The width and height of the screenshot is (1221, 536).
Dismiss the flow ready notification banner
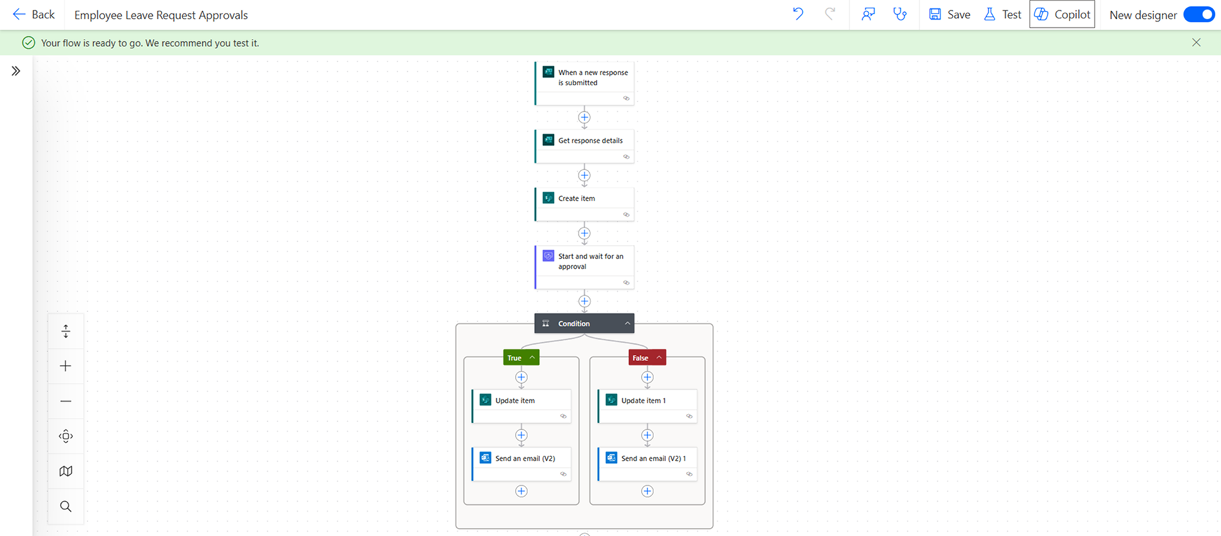(1196, 43)
